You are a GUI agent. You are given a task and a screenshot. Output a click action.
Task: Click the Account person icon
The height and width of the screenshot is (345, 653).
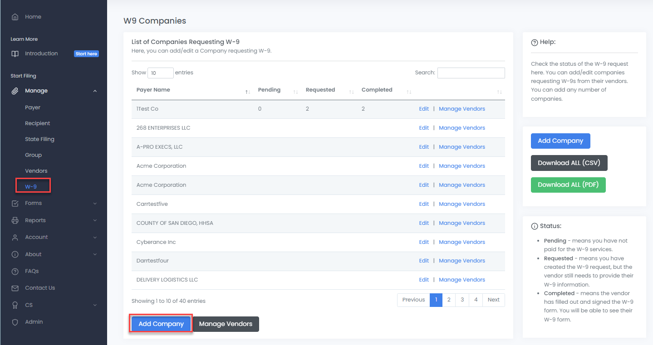tap(15, 237)
